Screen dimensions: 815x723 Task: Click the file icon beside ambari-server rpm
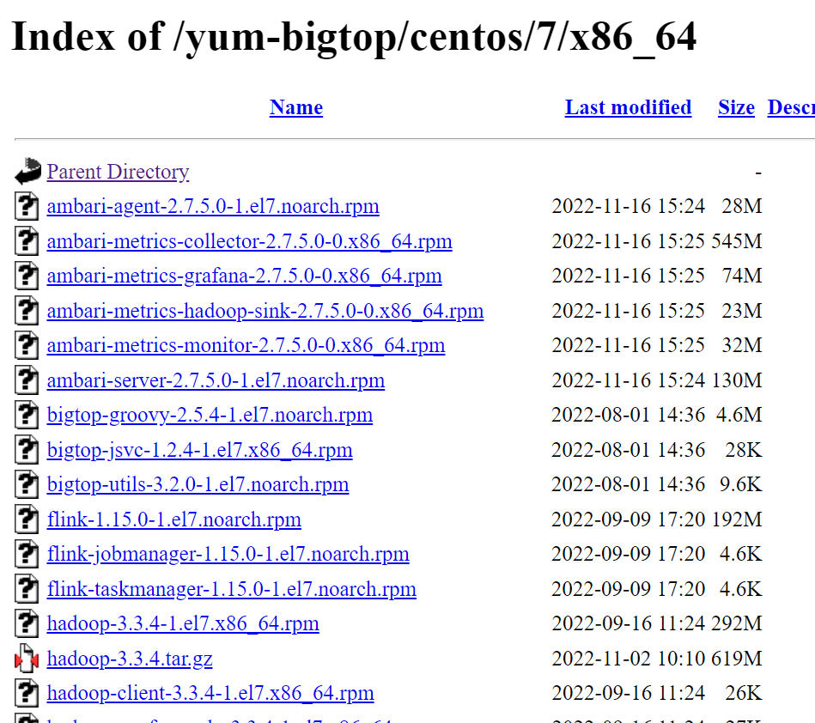pyautogui.click(x=27, y=380)
